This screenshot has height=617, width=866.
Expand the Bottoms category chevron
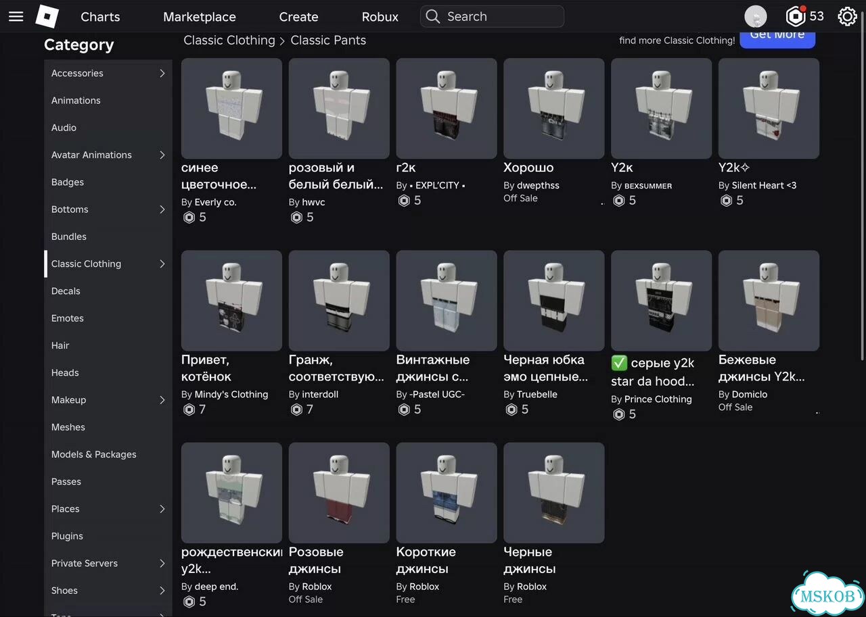[162, 209]
